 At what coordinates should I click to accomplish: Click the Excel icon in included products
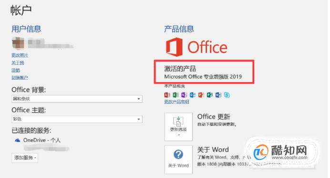[x=175, y=95]
